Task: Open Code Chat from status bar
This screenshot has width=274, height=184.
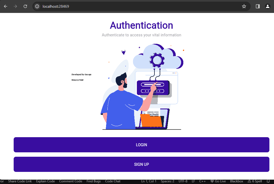Action: point(113,181)
